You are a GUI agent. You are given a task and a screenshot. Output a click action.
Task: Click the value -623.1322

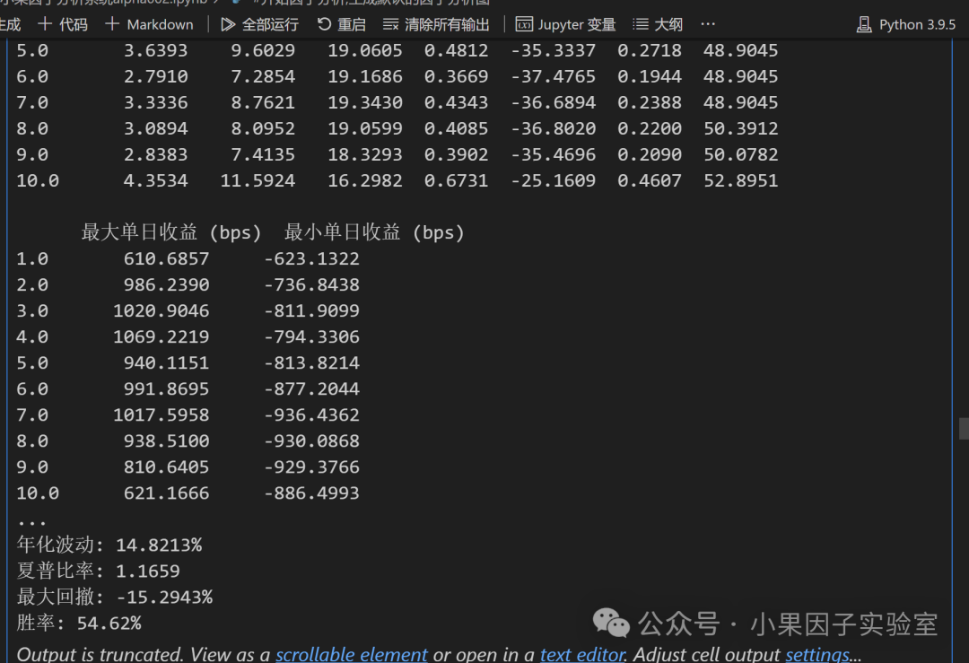311,259
